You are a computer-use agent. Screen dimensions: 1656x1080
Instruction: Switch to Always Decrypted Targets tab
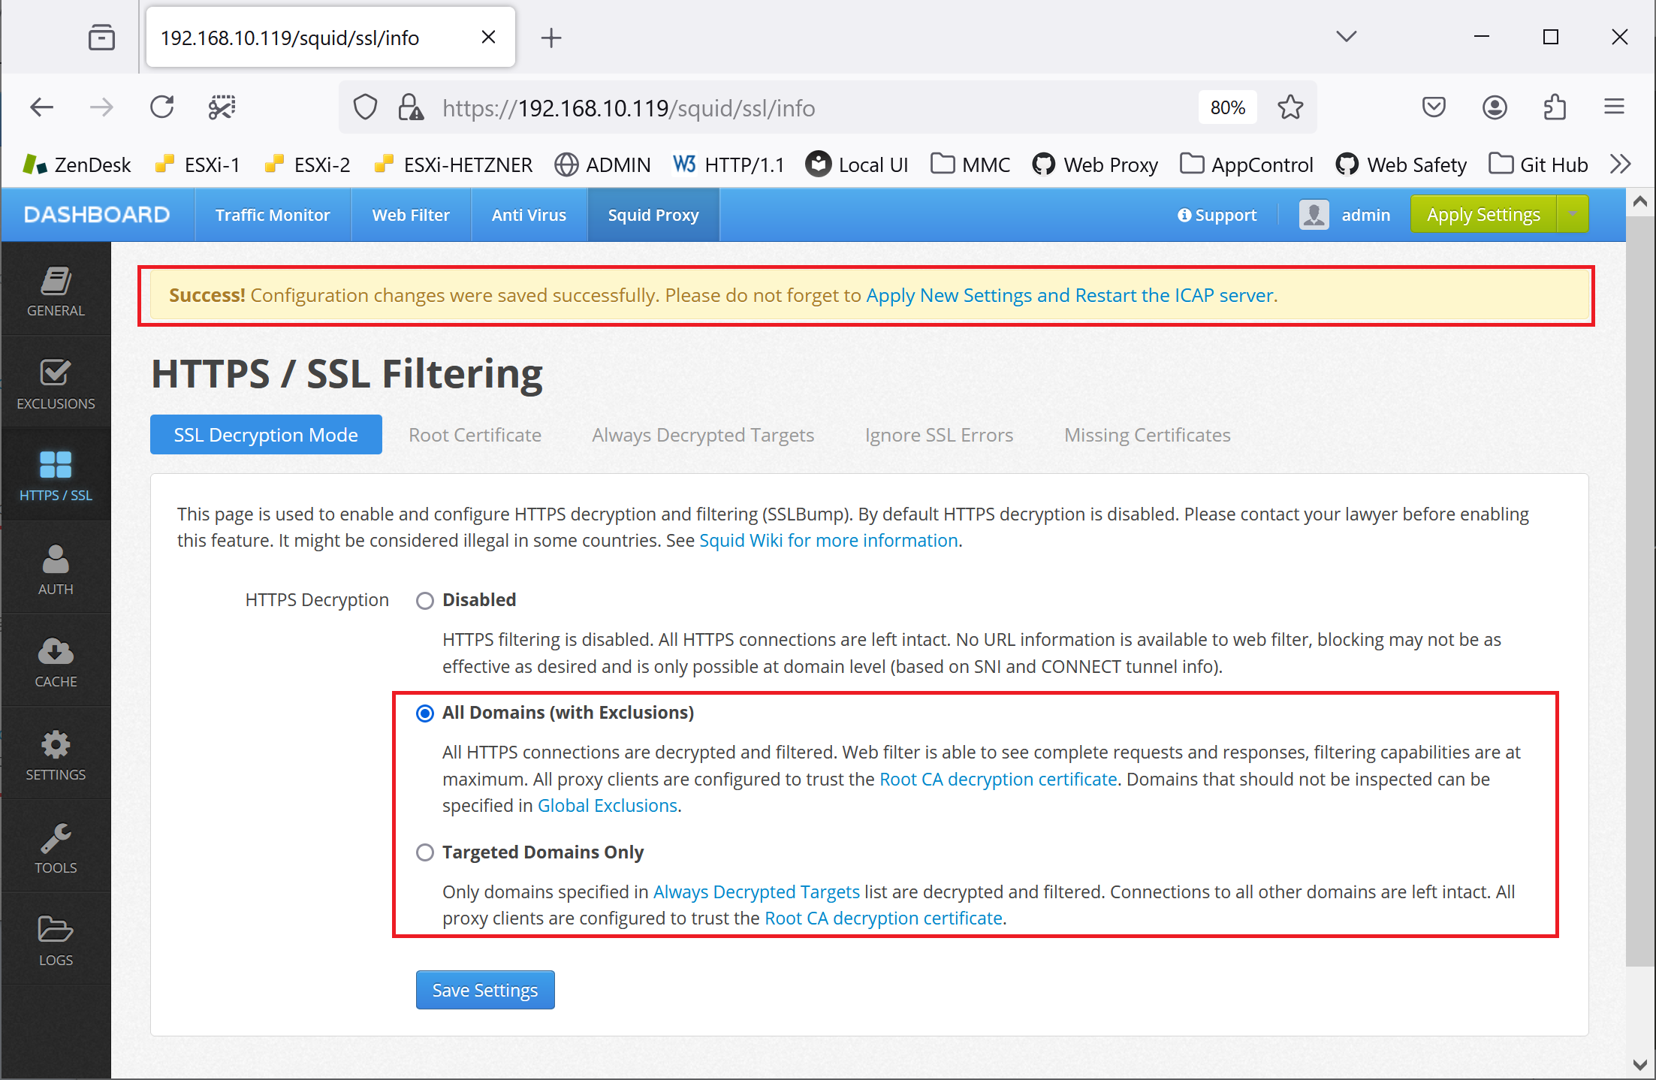pos(703,435)
